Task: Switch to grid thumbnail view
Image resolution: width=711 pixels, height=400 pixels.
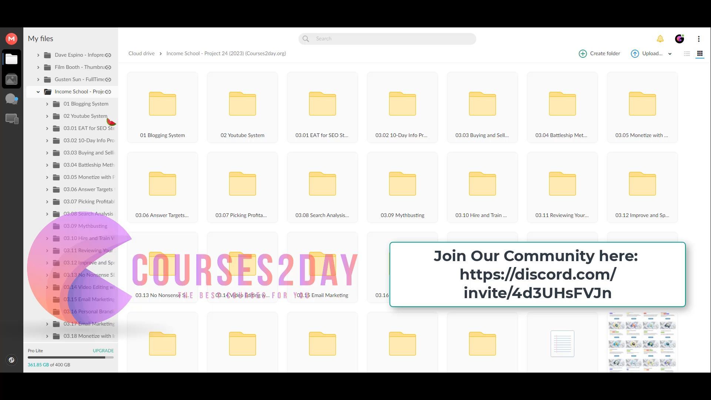Action: tap(700, 54)
